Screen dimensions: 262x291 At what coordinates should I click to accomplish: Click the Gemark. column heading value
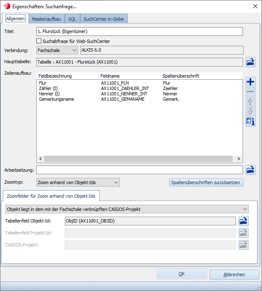[x=171, y=99]
